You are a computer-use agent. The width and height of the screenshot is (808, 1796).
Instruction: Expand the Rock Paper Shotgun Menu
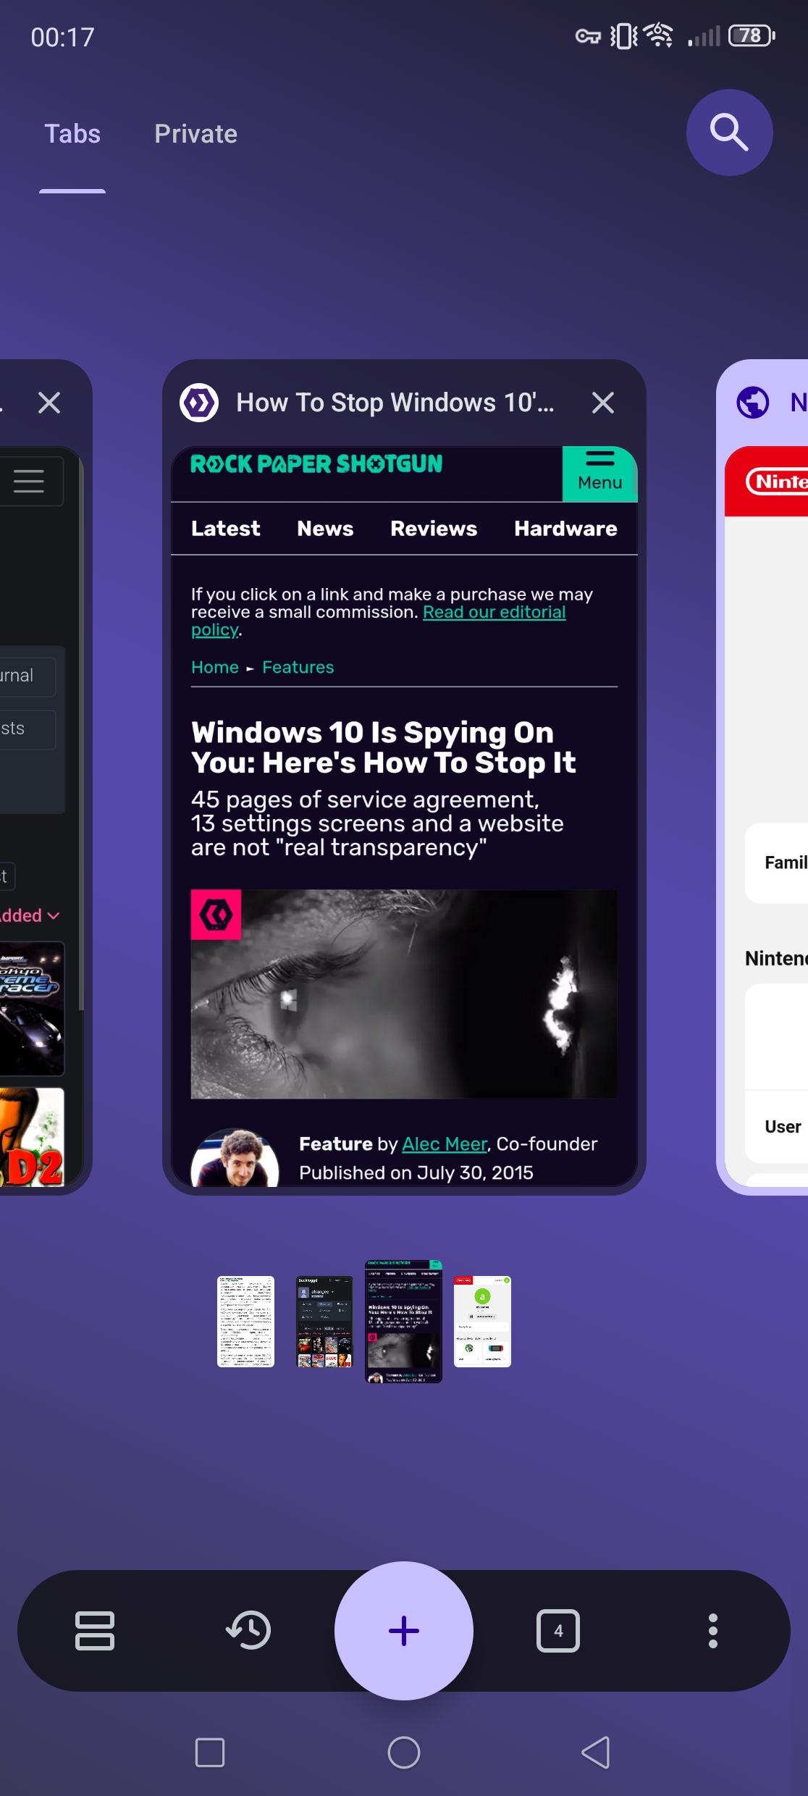(x=599, y=474)
